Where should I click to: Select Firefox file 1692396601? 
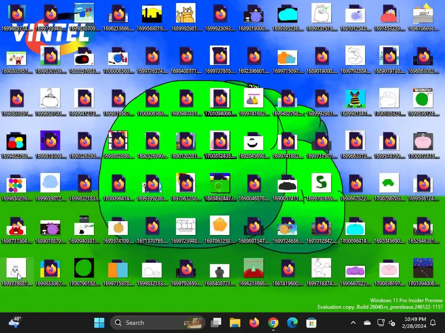point(254,60)
